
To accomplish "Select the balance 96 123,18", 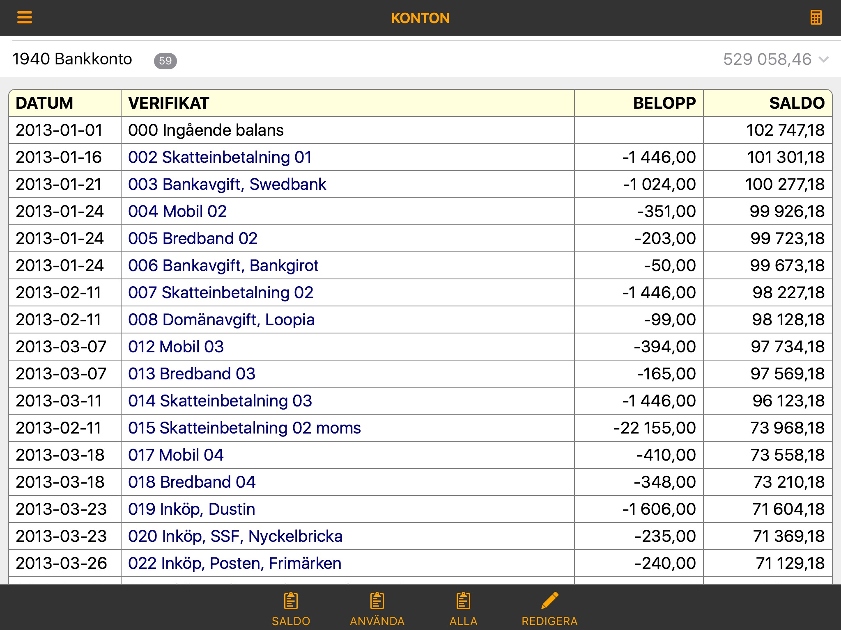I will [788, 401].
